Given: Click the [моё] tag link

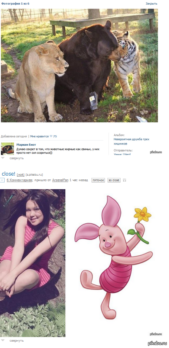Looking at the screenshot, I should click(20, 175).
